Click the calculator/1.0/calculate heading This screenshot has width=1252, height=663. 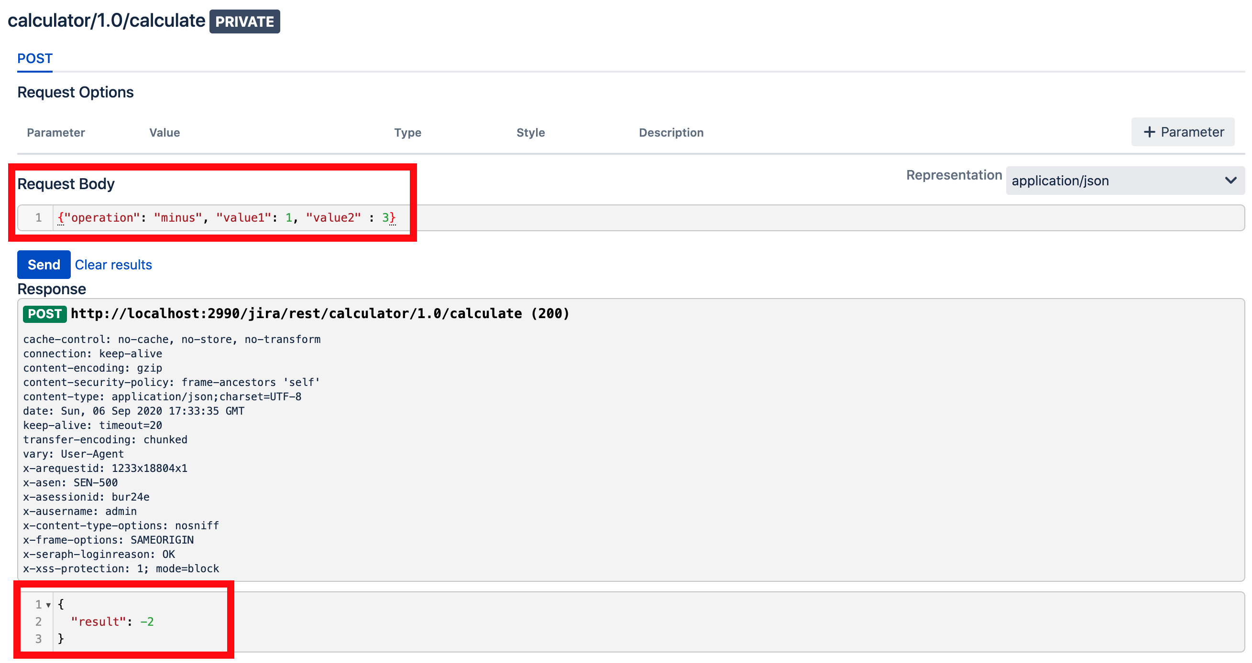[107, 21]
